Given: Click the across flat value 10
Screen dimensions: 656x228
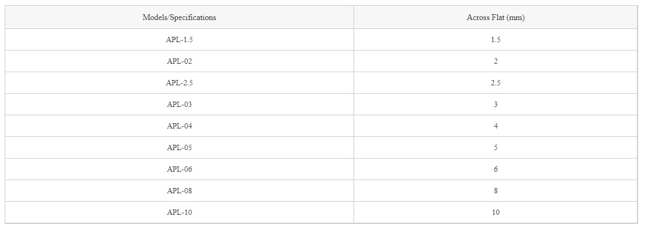Looking at the screenshot, I should 496,212.
